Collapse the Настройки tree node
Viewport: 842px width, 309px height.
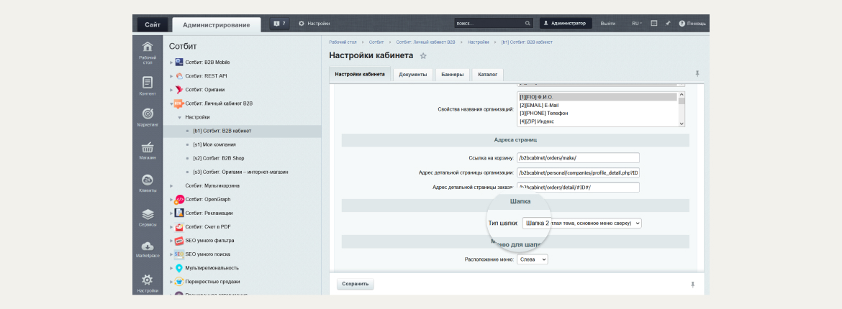[x=179, y=117]
